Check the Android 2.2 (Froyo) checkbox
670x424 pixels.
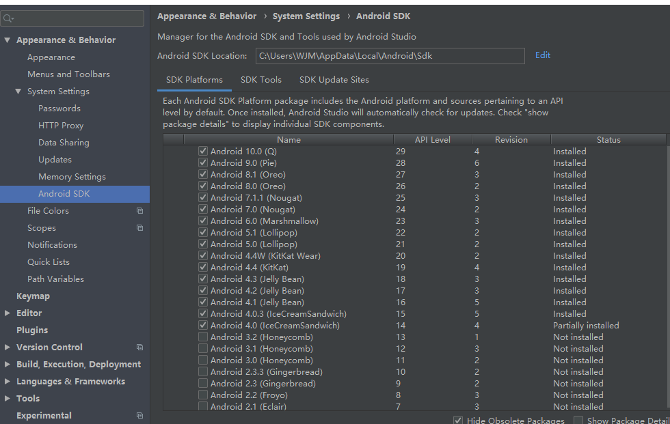pos(203,395)
